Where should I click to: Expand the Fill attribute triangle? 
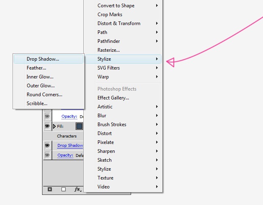click(x=54, y=126)
